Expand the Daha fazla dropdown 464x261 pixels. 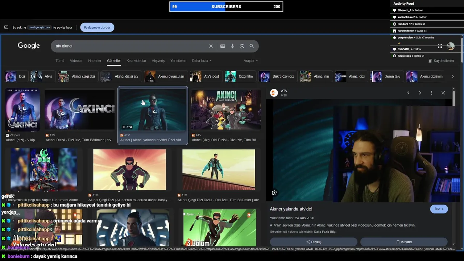coord(202,61)
